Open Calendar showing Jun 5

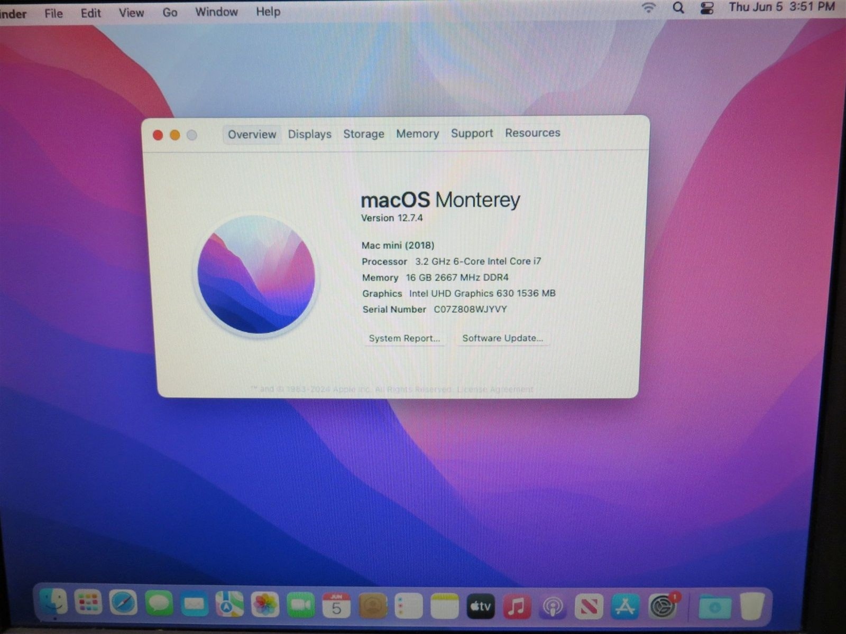(336, 605)
